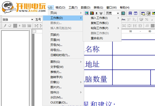Click the horizontal split window icon

pos(130,13)
